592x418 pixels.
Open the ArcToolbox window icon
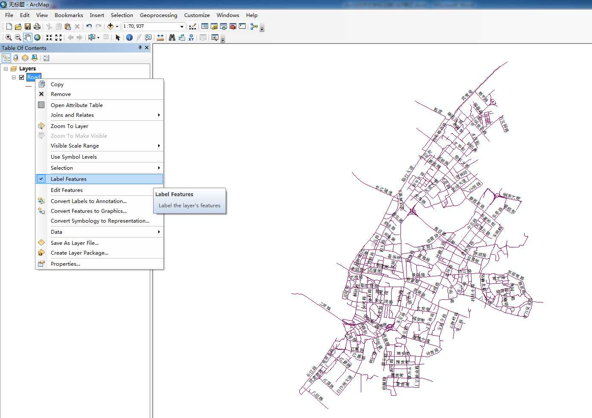(x=233, y=26)
